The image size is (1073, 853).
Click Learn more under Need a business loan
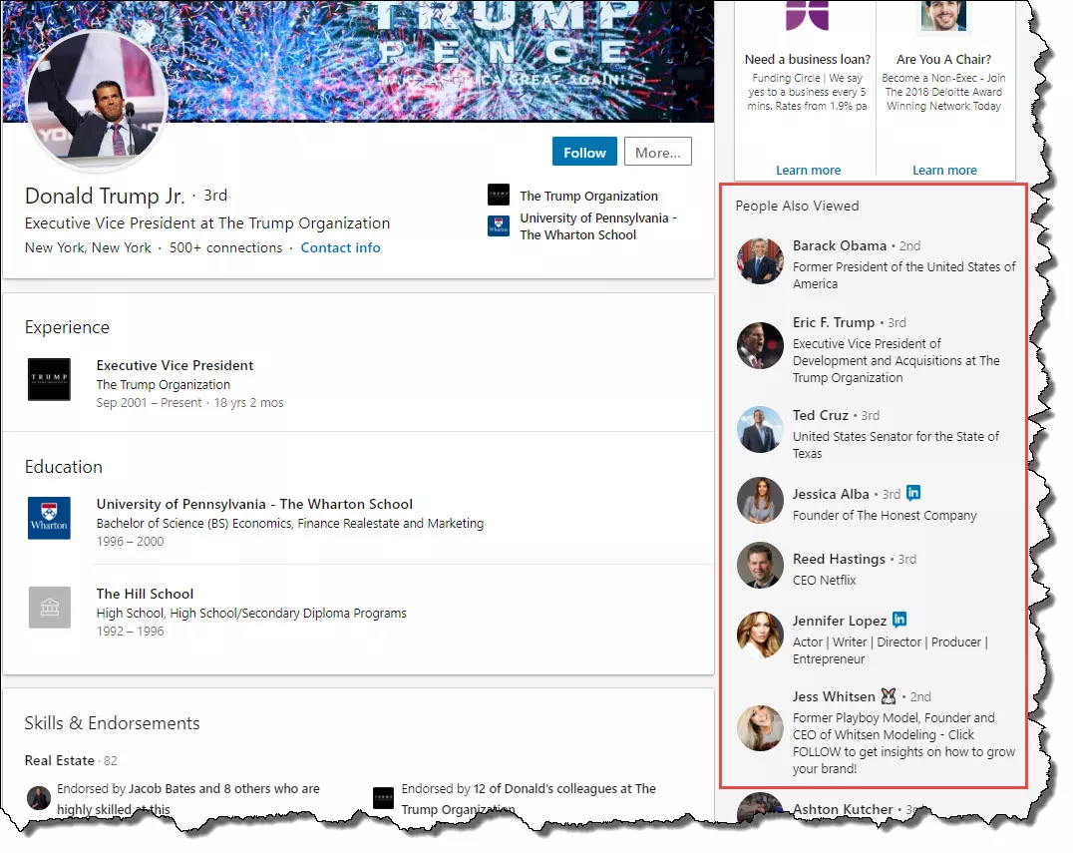tap(808, 170)
